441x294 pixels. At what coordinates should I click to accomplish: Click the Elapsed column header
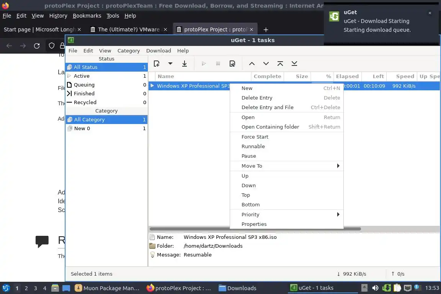pyautogui.click(x=347, y=76)
